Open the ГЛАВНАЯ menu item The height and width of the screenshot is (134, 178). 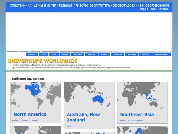click(31, 54)
